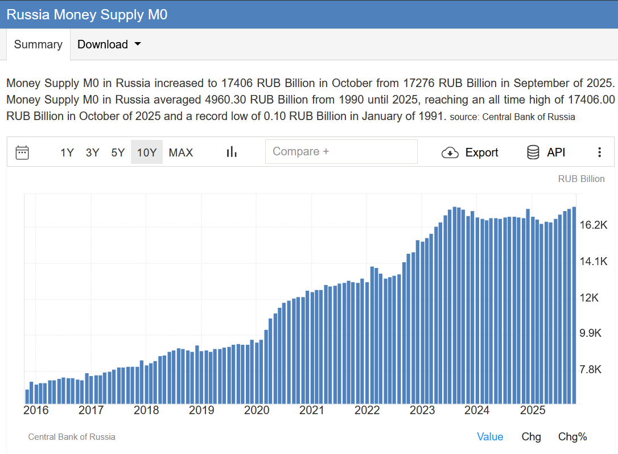Click the Central Bank of Russia chart footer link
The width and height of the screenshot is (618, 454).
pyautogui.click(x=72, y=437)
